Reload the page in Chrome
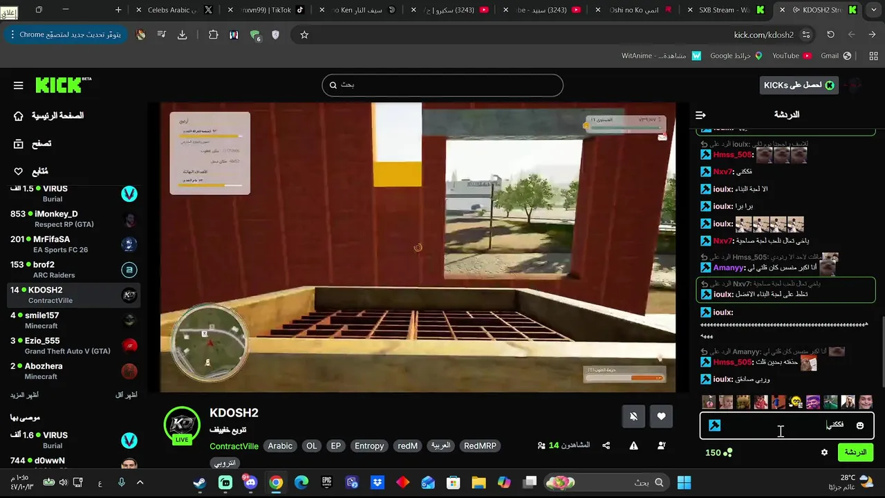Viewport: 885px width, 498px height. (830, 35)
